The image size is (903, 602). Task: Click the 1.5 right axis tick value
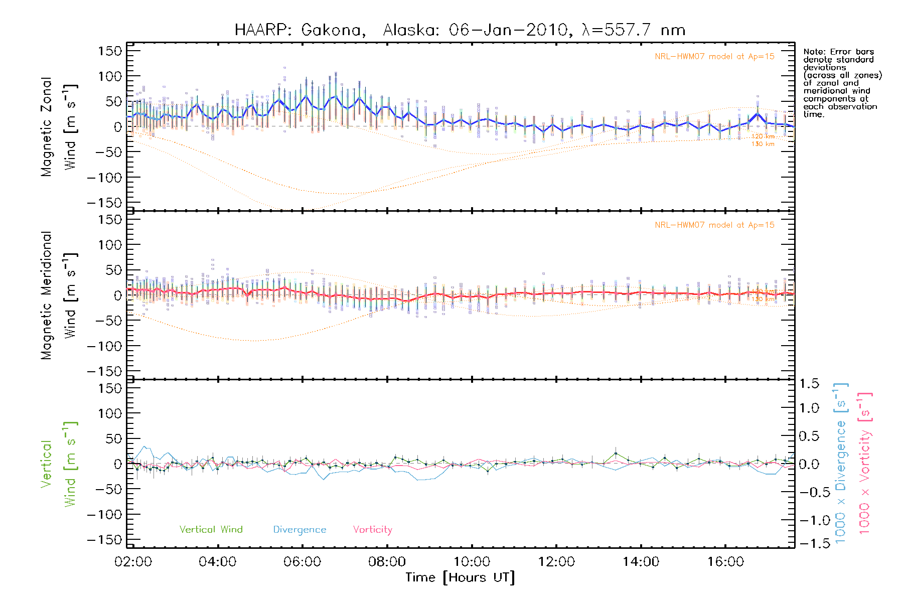809,384
